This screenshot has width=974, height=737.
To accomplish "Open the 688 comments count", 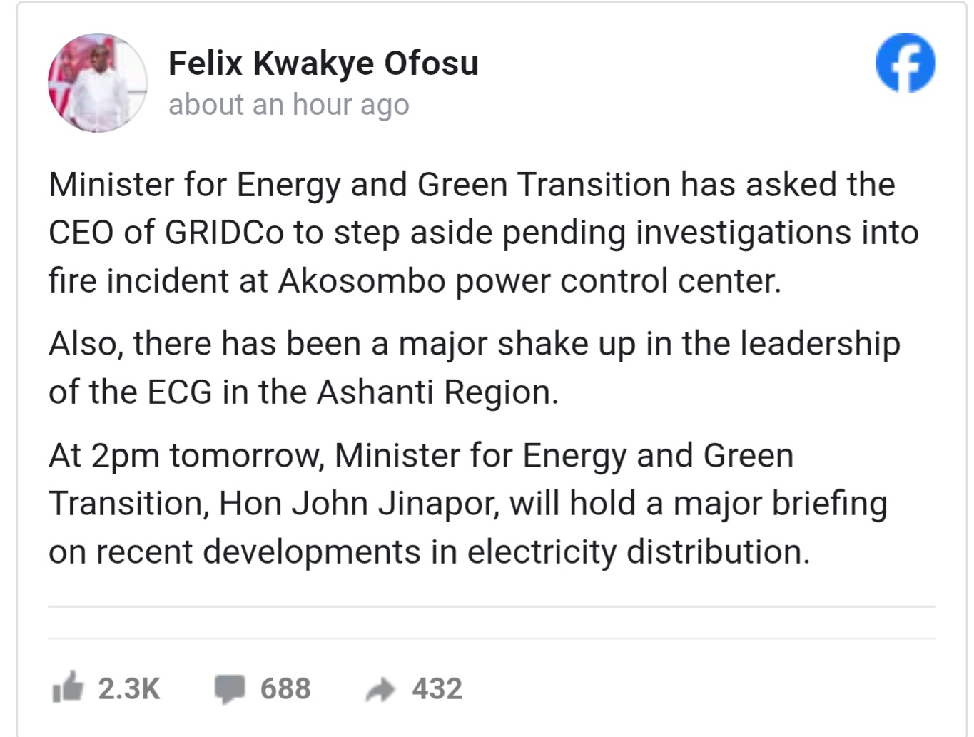I will tap(285, 688).
